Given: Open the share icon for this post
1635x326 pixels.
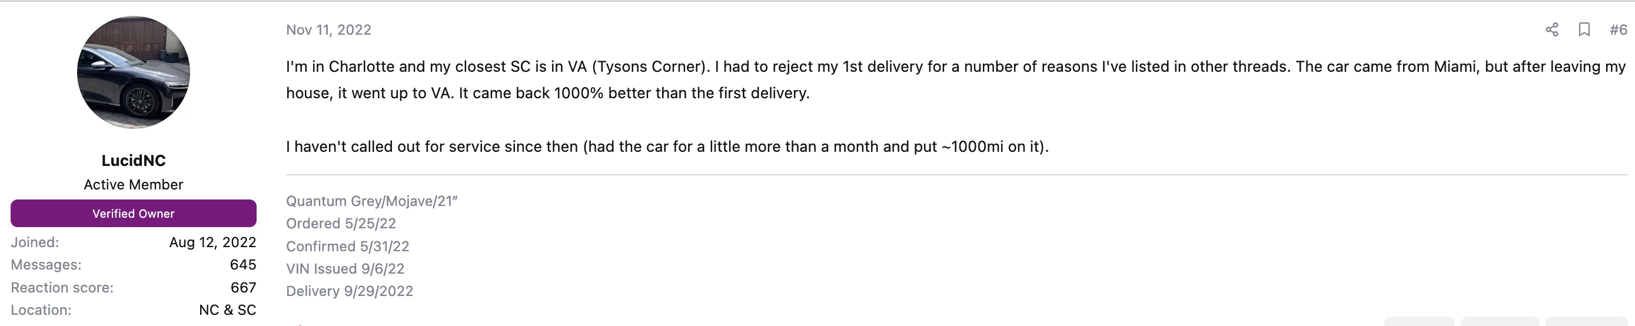Looking at the screenshot, I should coord(1552,30).
